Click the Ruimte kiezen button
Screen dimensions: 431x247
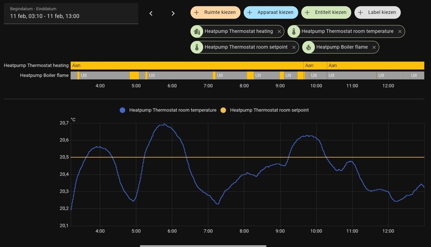[215, 12]
